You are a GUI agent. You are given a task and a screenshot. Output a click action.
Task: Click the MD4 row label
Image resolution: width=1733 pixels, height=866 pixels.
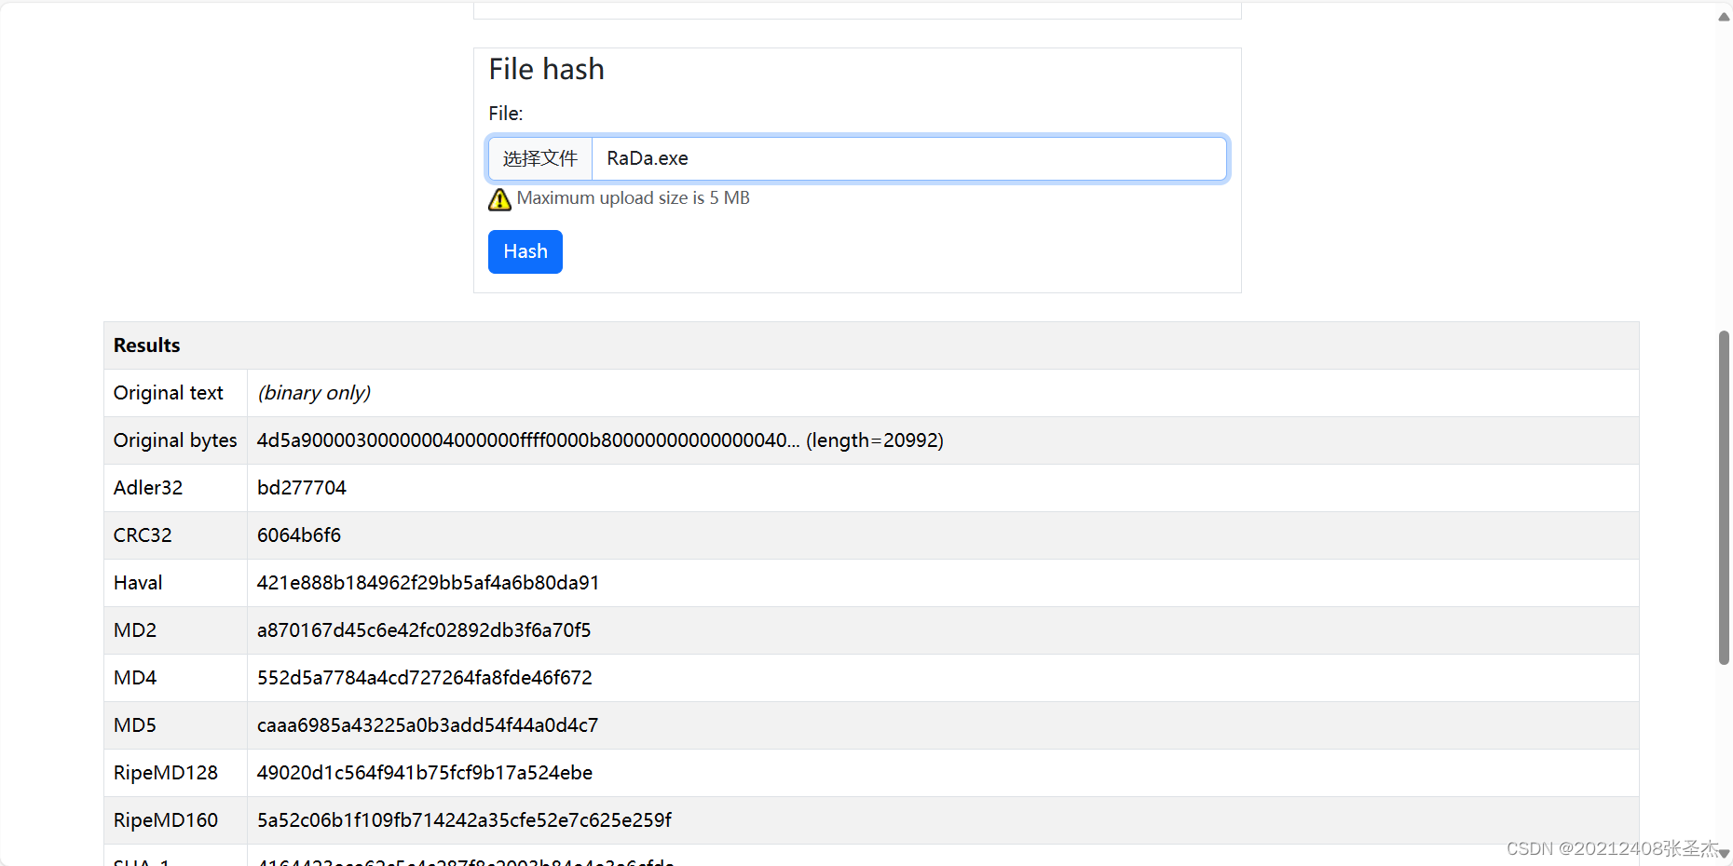click(x=135, y=678)
